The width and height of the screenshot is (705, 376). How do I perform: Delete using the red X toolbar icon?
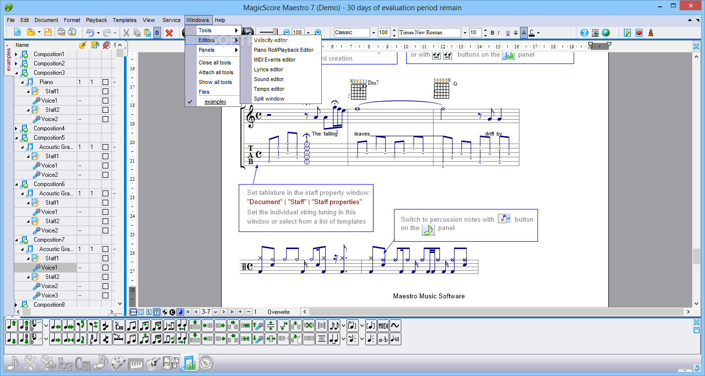tap(169, 32)
